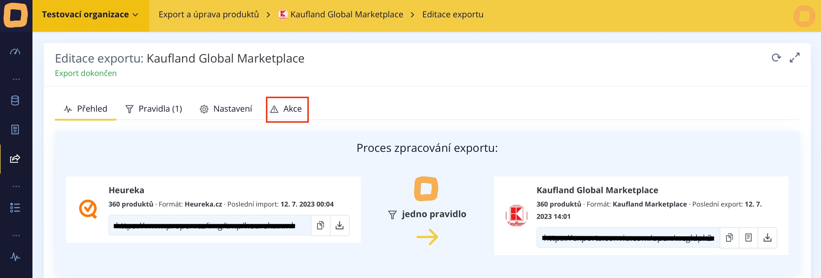Click the jedno pravidlo rule link
The image size is (821, 278).
434,214
